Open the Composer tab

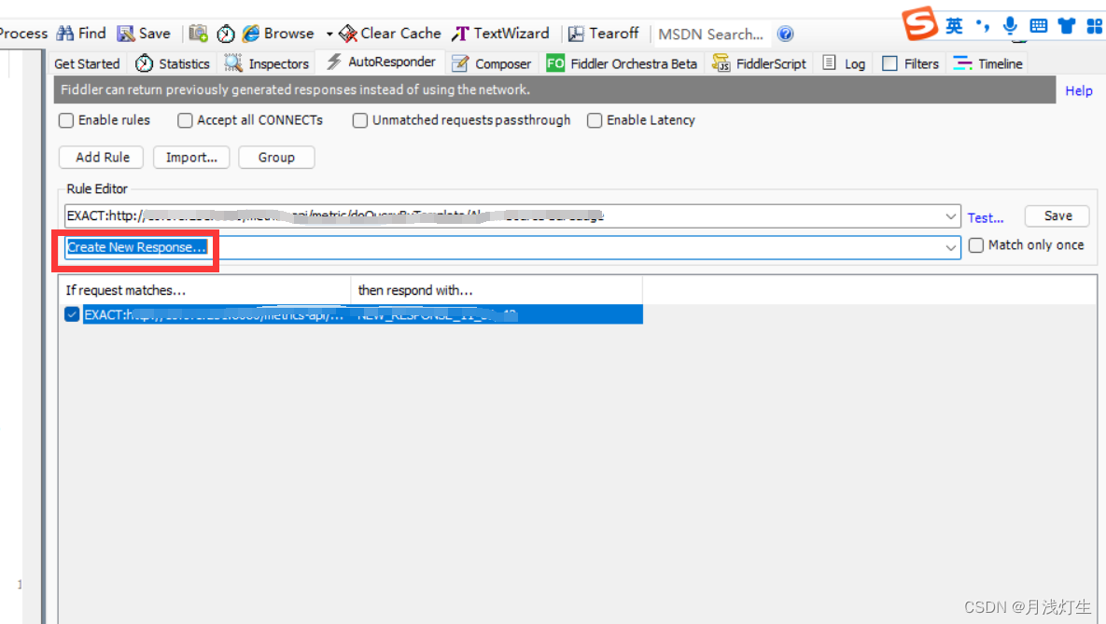pos(492,63)
